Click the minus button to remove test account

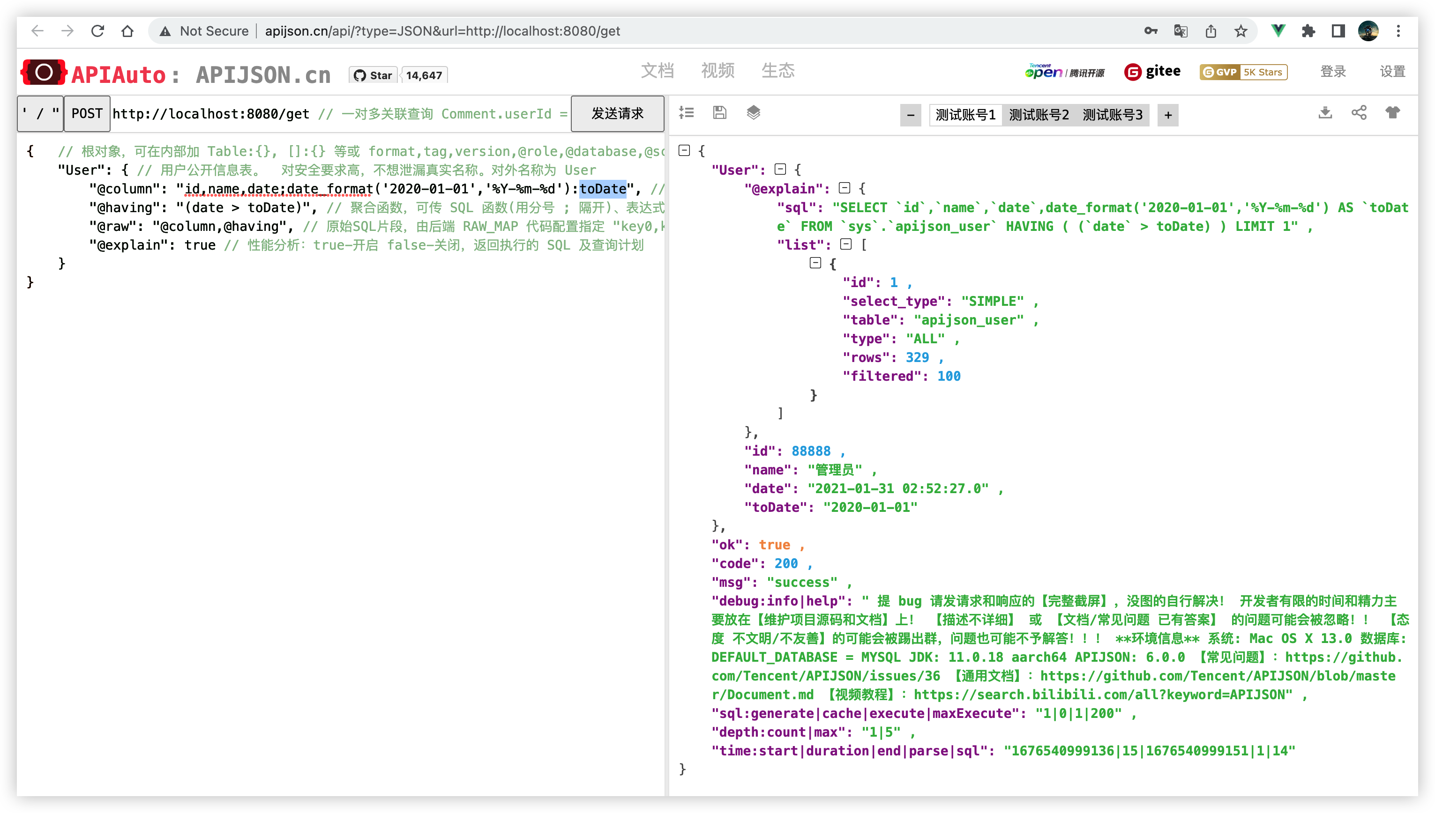[x=910, y=116]
